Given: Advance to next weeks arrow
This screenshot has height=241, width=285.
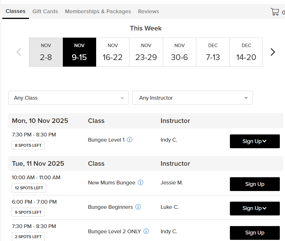Looking at the screenshot, I should pyautogui.click(x=273, y=52).
